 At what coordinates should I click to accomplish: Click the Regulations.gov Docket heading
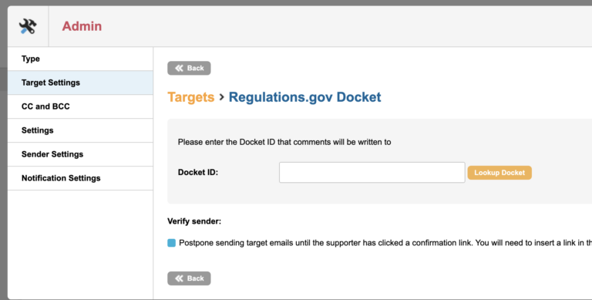(305, 97)
